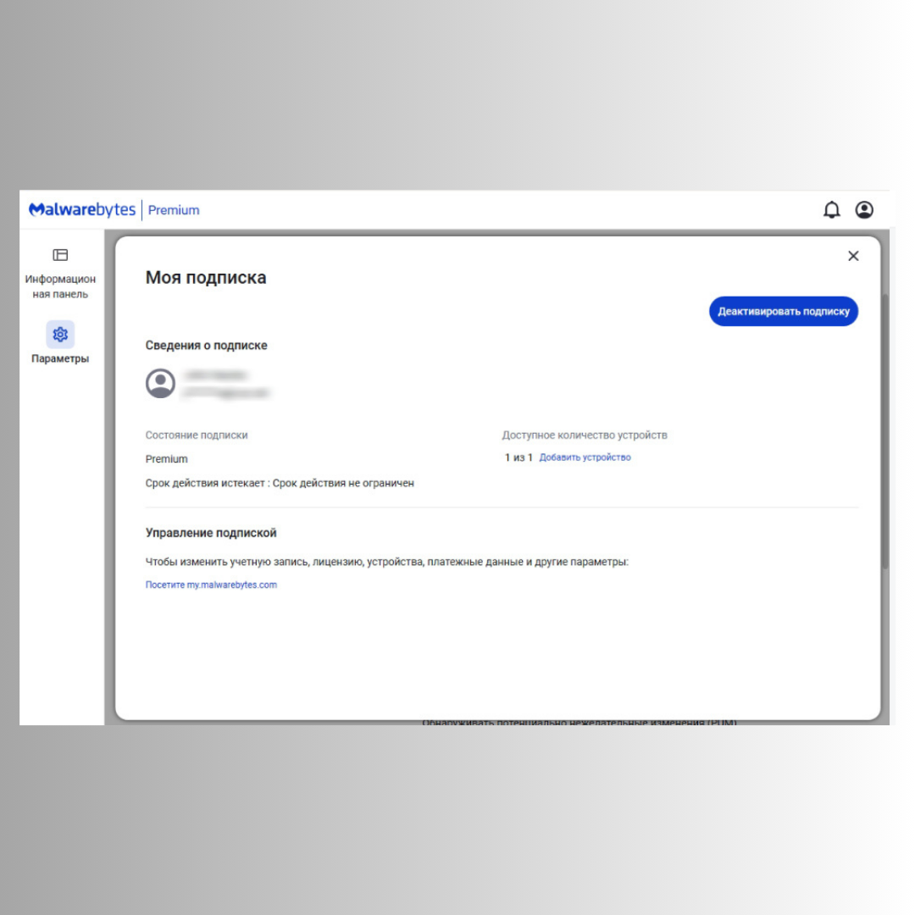Click the user avatar in subscription details
This screenshot has height=915, width=915.
click(160, 384)
